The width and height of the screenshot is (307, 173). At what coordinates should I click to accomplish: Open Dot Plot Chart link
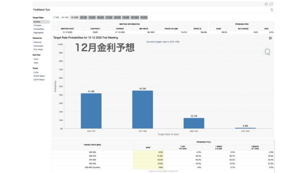[36, 59]
